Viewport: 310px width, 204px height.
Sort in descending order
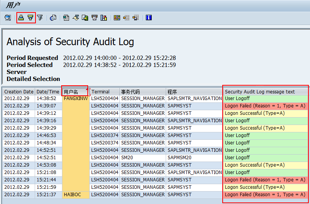[30, 18]
